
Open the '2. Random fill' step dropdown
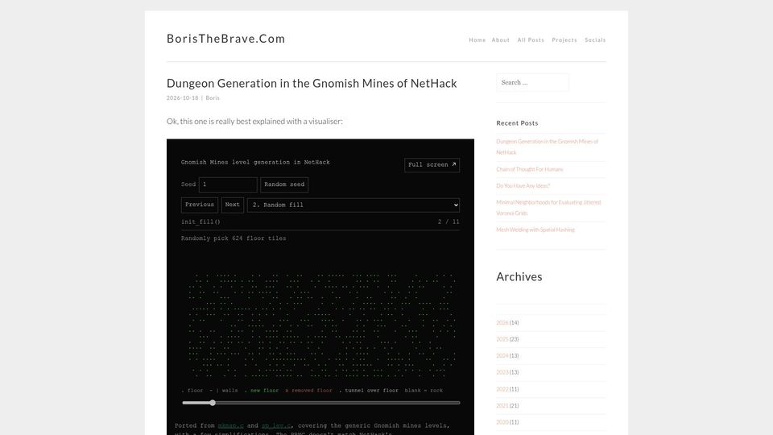(x=353, y=205)
